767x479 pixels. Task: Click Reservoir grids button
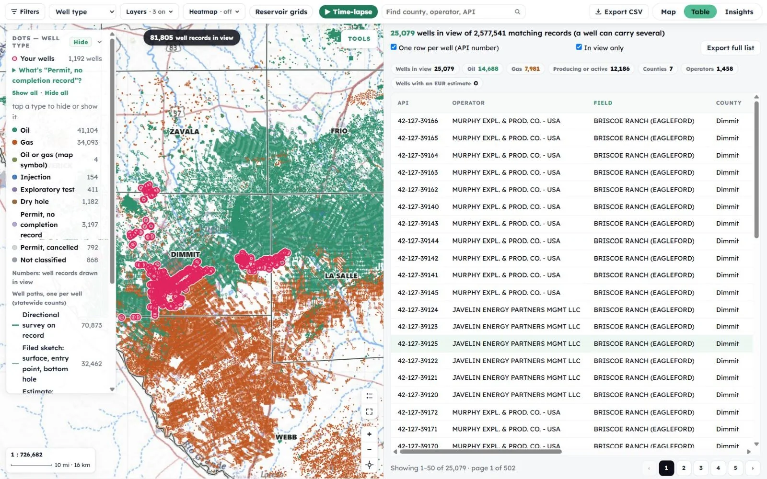[x=281, y=11]
